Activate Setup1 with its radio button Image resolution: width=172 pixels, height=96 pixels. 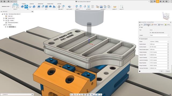click(x=15, y=27)
